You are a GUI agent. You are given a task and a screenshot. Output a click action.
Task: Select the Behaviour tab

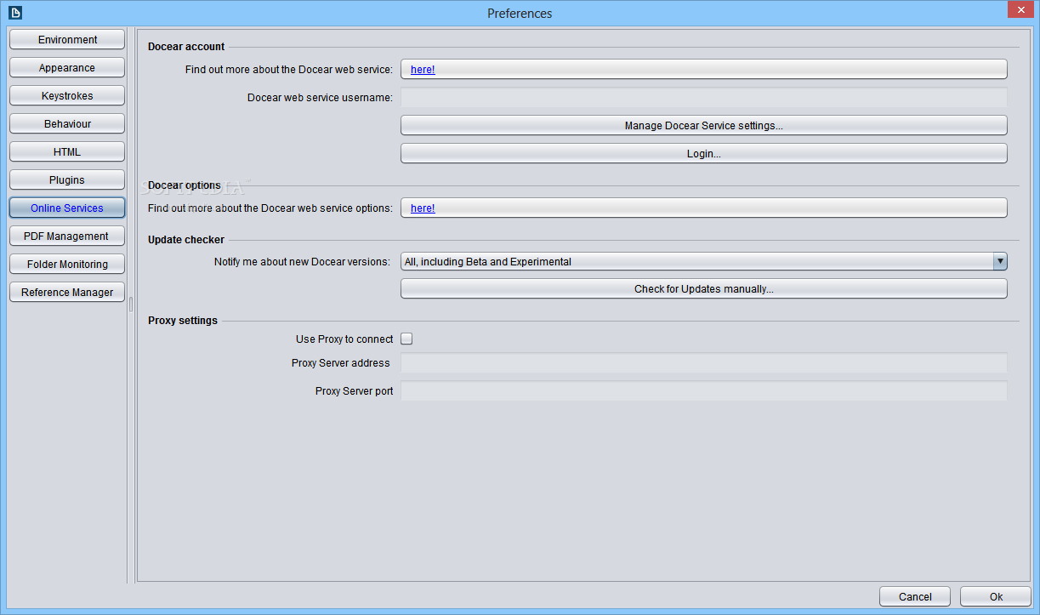click(x=67, y=124)
